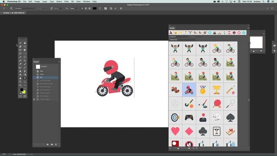Image resolution: width=277 pixels, height=156 pixels.
Task: Switch to the Untitled-1 document tab
Action: point(14,13)
